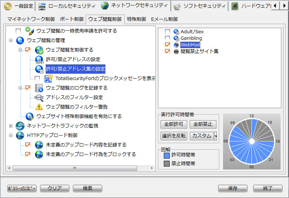This screenshot has width=289, height=198.
Task: Uncheck the 閲覧禁止サイト集 checkbox
Action: click(167, 51)
